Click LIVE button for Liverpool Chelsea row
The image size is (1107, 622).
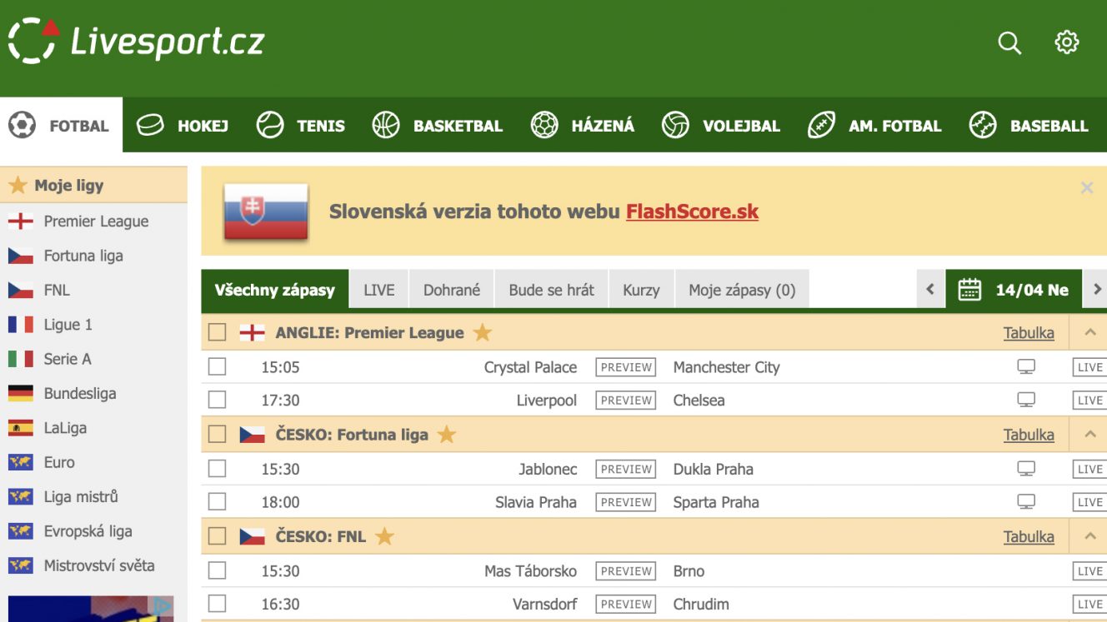pyautogui.click(x=1089, y=401)
